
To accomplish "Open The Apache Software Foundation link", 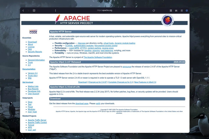I will point(98,57).
